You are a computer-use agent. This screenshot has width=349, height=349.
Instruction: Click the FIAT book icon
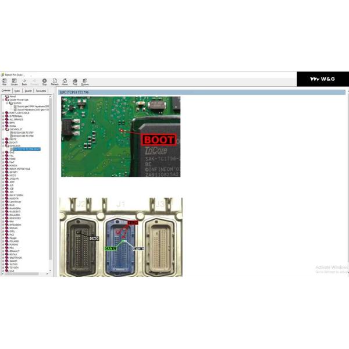tap(7, 162)
